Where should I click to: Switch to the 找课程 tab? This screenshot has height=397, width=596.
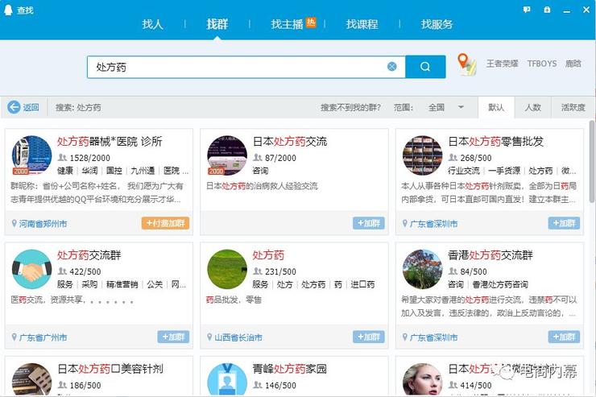click(362, 24)
